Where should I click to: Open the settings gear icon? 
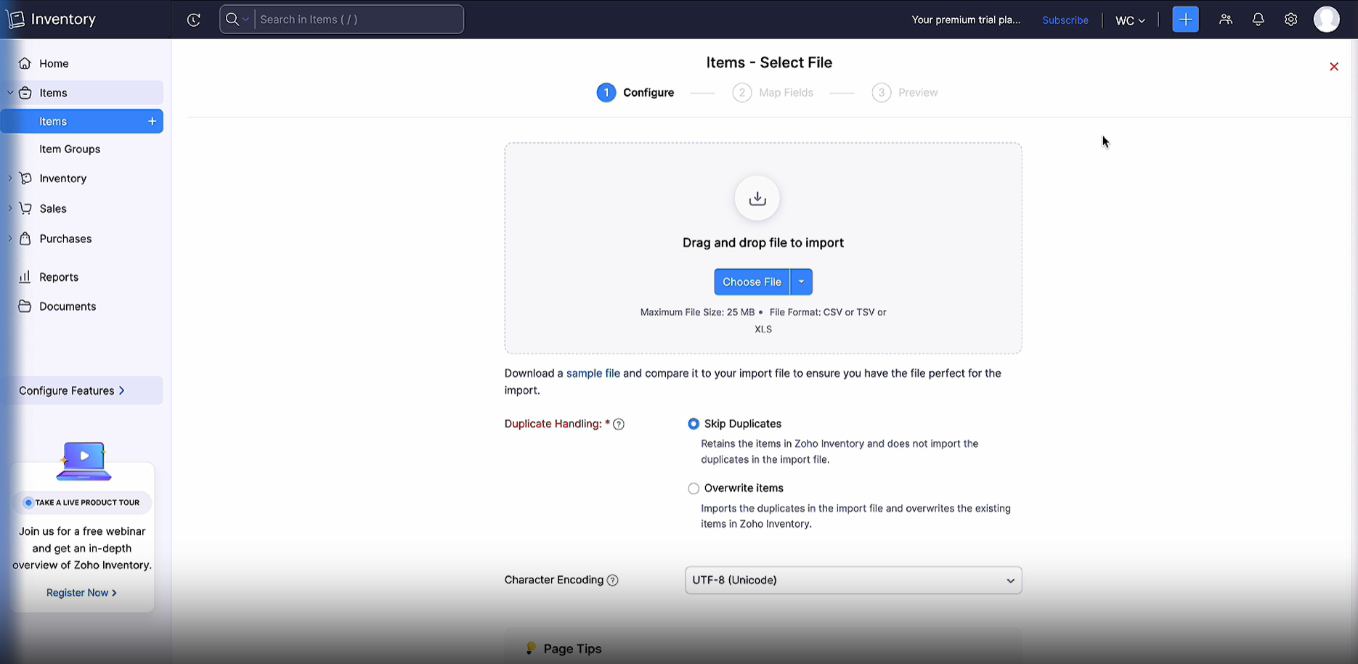point(1290,20)
